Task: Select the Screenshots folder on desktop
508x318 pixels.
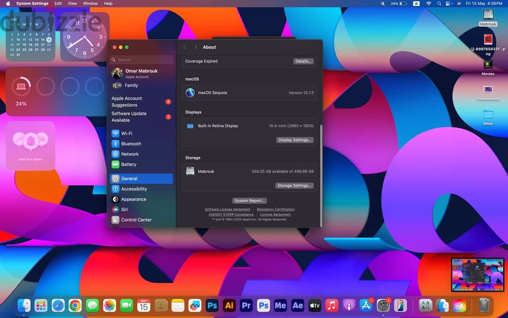Action: 488,92
